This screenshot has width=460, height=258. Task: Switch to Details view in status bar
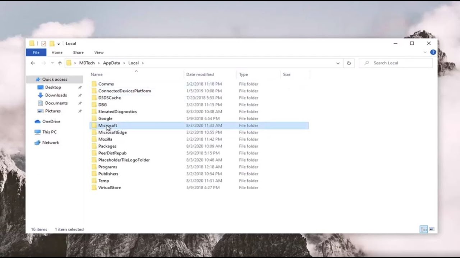[x=424, y=229]
